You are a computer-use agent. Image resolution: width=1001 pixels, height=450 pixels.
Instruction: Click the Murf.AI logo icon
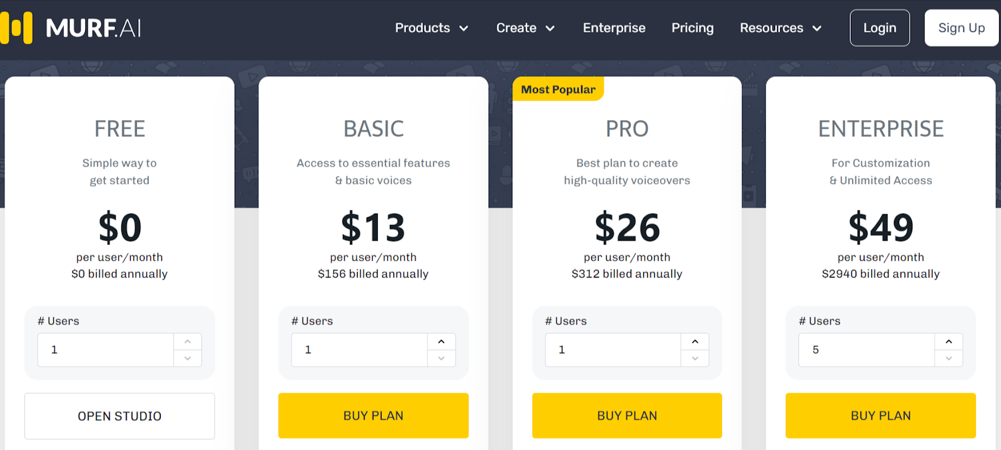(x=17, y=27)
